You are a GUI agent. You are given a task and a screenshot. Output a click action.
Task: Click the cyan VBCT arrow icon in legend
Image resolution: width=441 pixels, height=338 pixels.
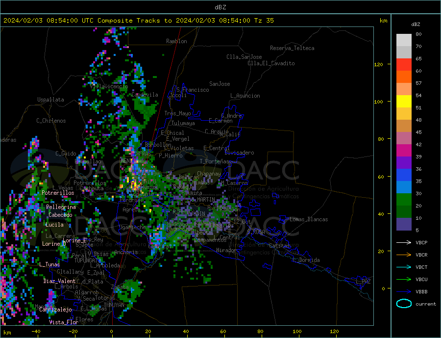point(404,267)
